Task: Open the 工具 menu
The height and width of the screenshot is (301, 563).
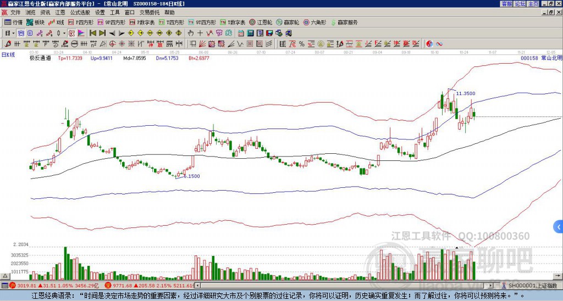Action: (114, 13)
